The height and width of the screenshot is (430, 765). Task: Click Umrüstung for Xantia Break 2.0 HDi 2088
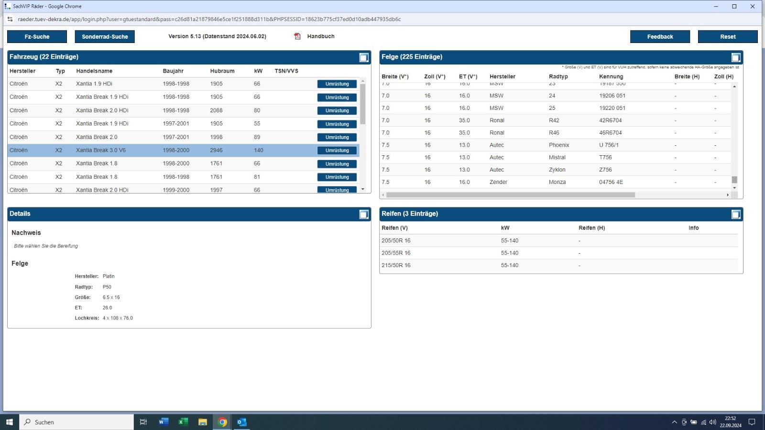click(x=337, y=111)
